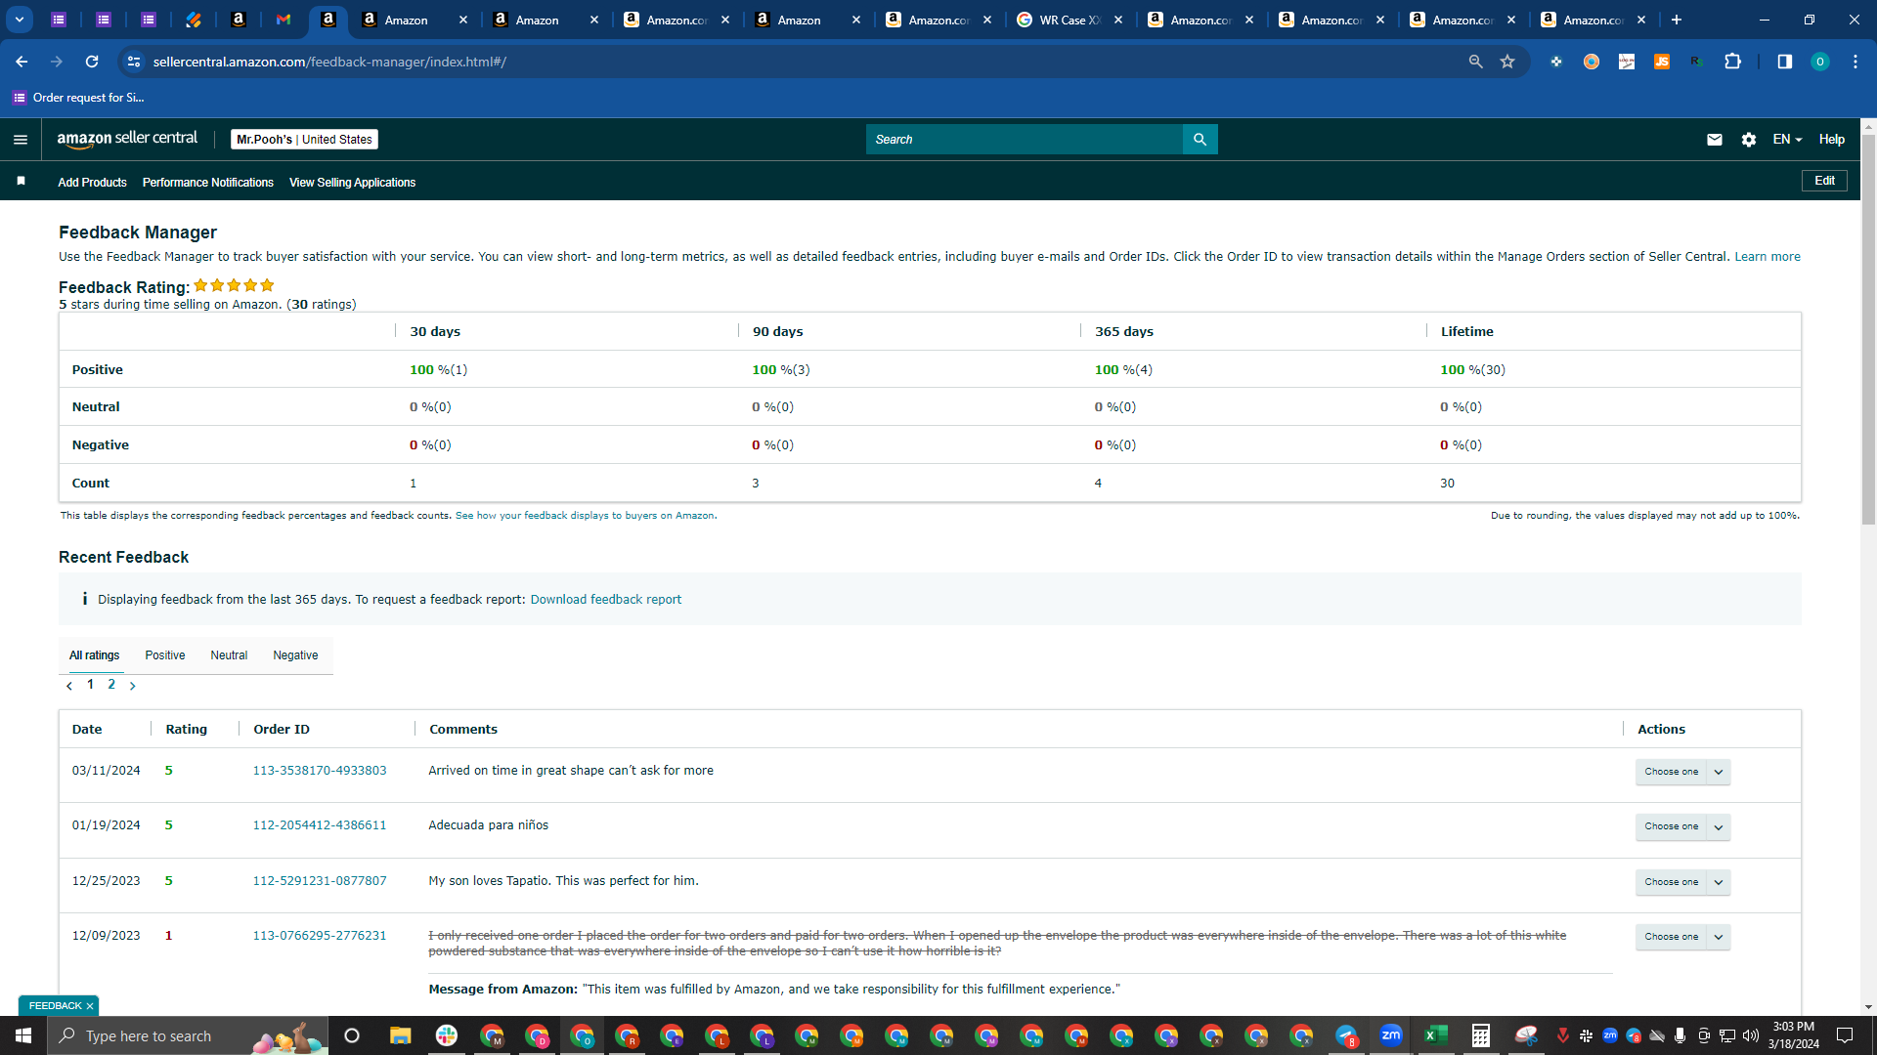The image size is (1877, 1055).
Task: Click the browser back arrow
Action: pyautogui.click(x=22, y=62)
